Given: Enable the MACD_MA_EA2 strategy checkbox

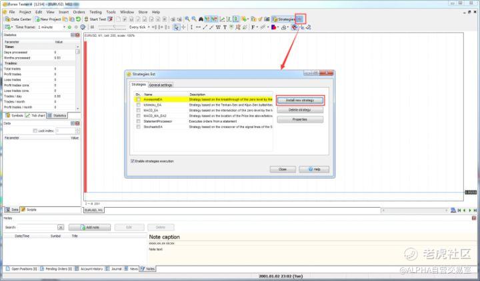Looking at the screenshot, I should click(x=139, y=116).
